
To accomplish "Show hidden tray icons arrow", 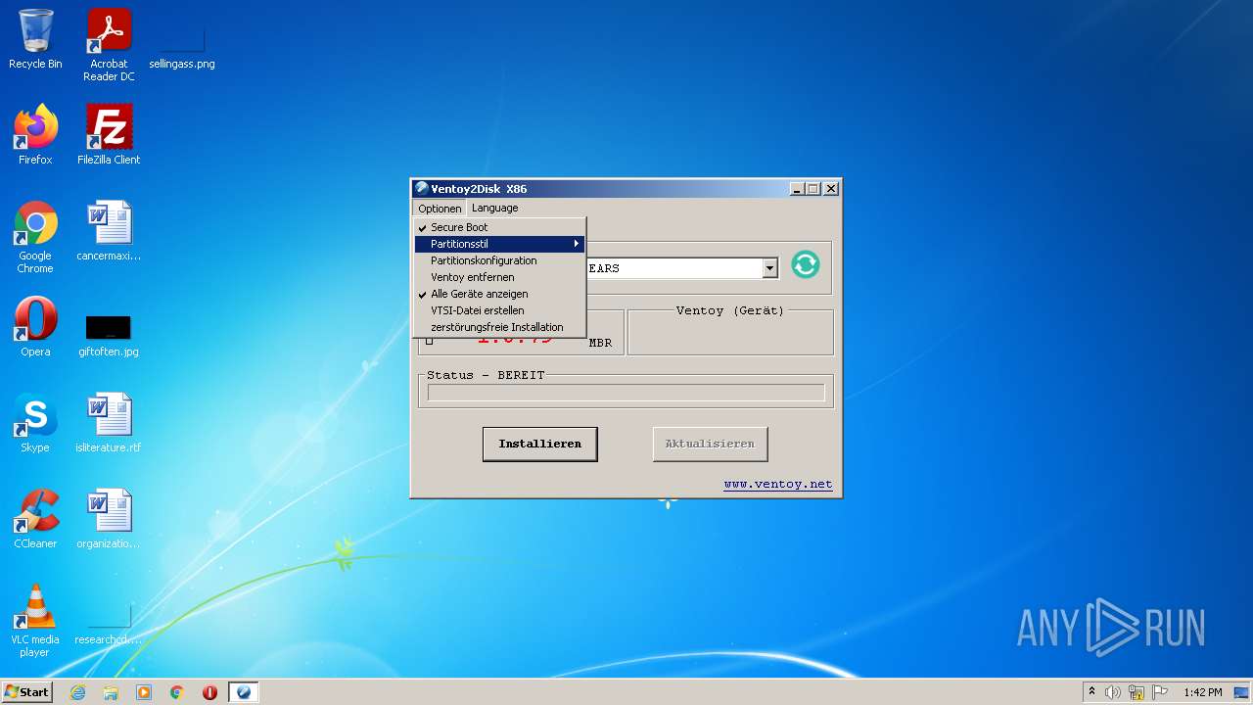I will 1091,692.
